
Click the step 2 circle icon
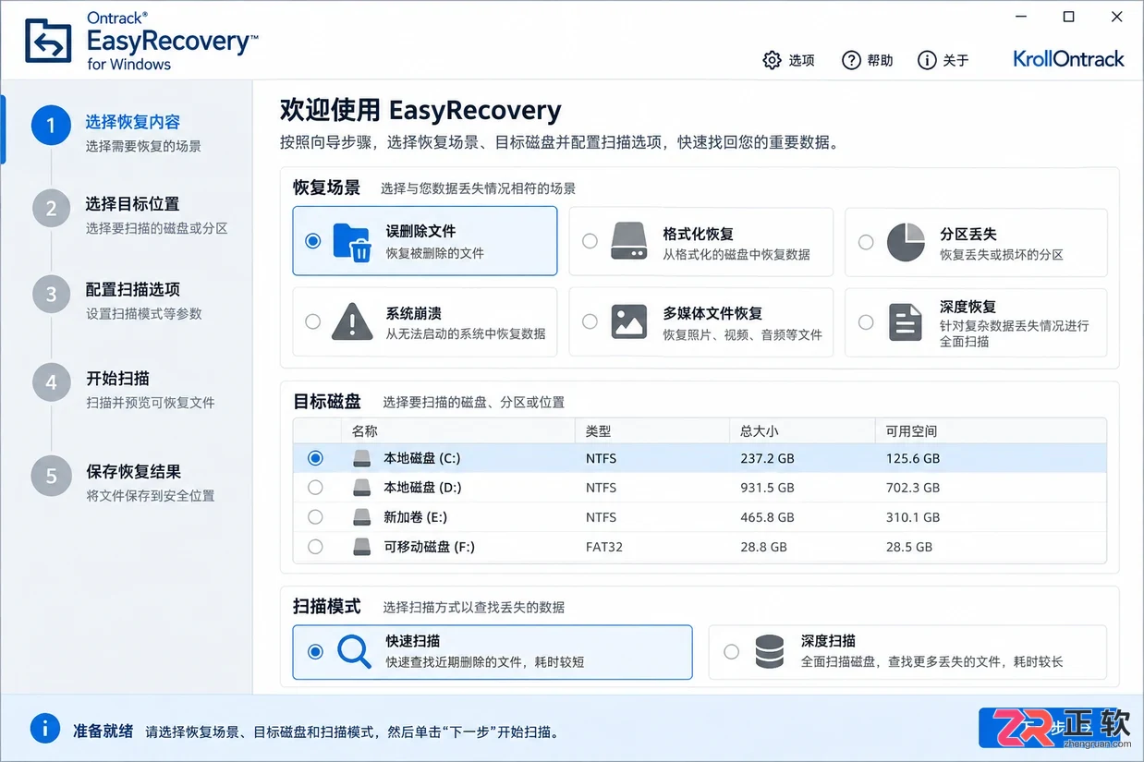pos(51,208)
